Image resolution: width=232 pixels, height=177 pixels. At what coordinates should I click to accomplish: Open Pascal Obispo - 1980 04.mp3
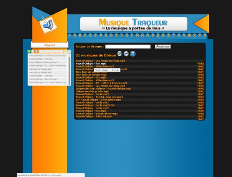pos(94,116)
